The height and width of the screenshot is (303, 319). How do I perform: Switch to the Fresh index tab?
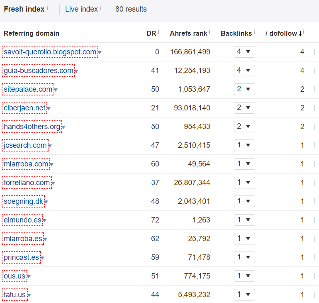pos(24,9)
